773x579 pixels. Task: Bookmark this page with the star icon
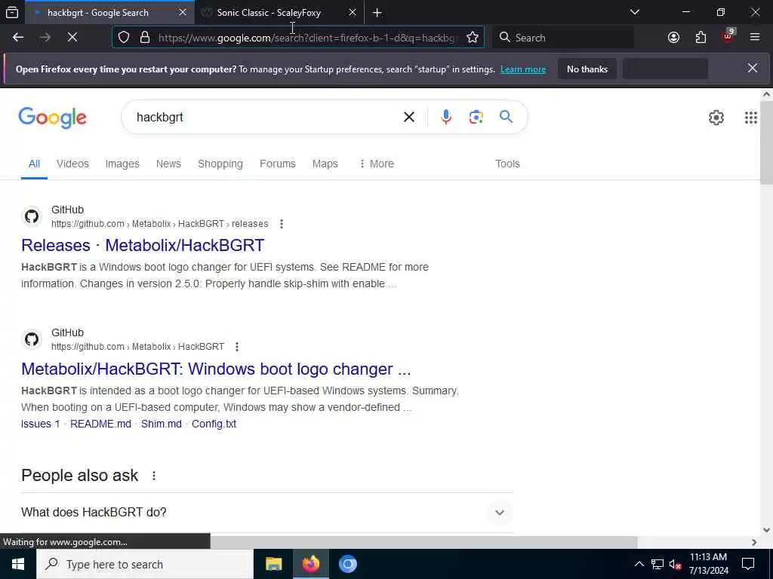pos(473,38)
